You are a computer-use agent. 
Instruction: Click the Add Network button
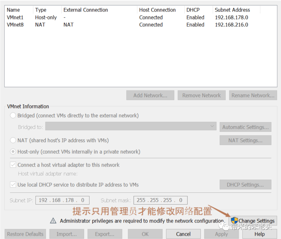150,95
